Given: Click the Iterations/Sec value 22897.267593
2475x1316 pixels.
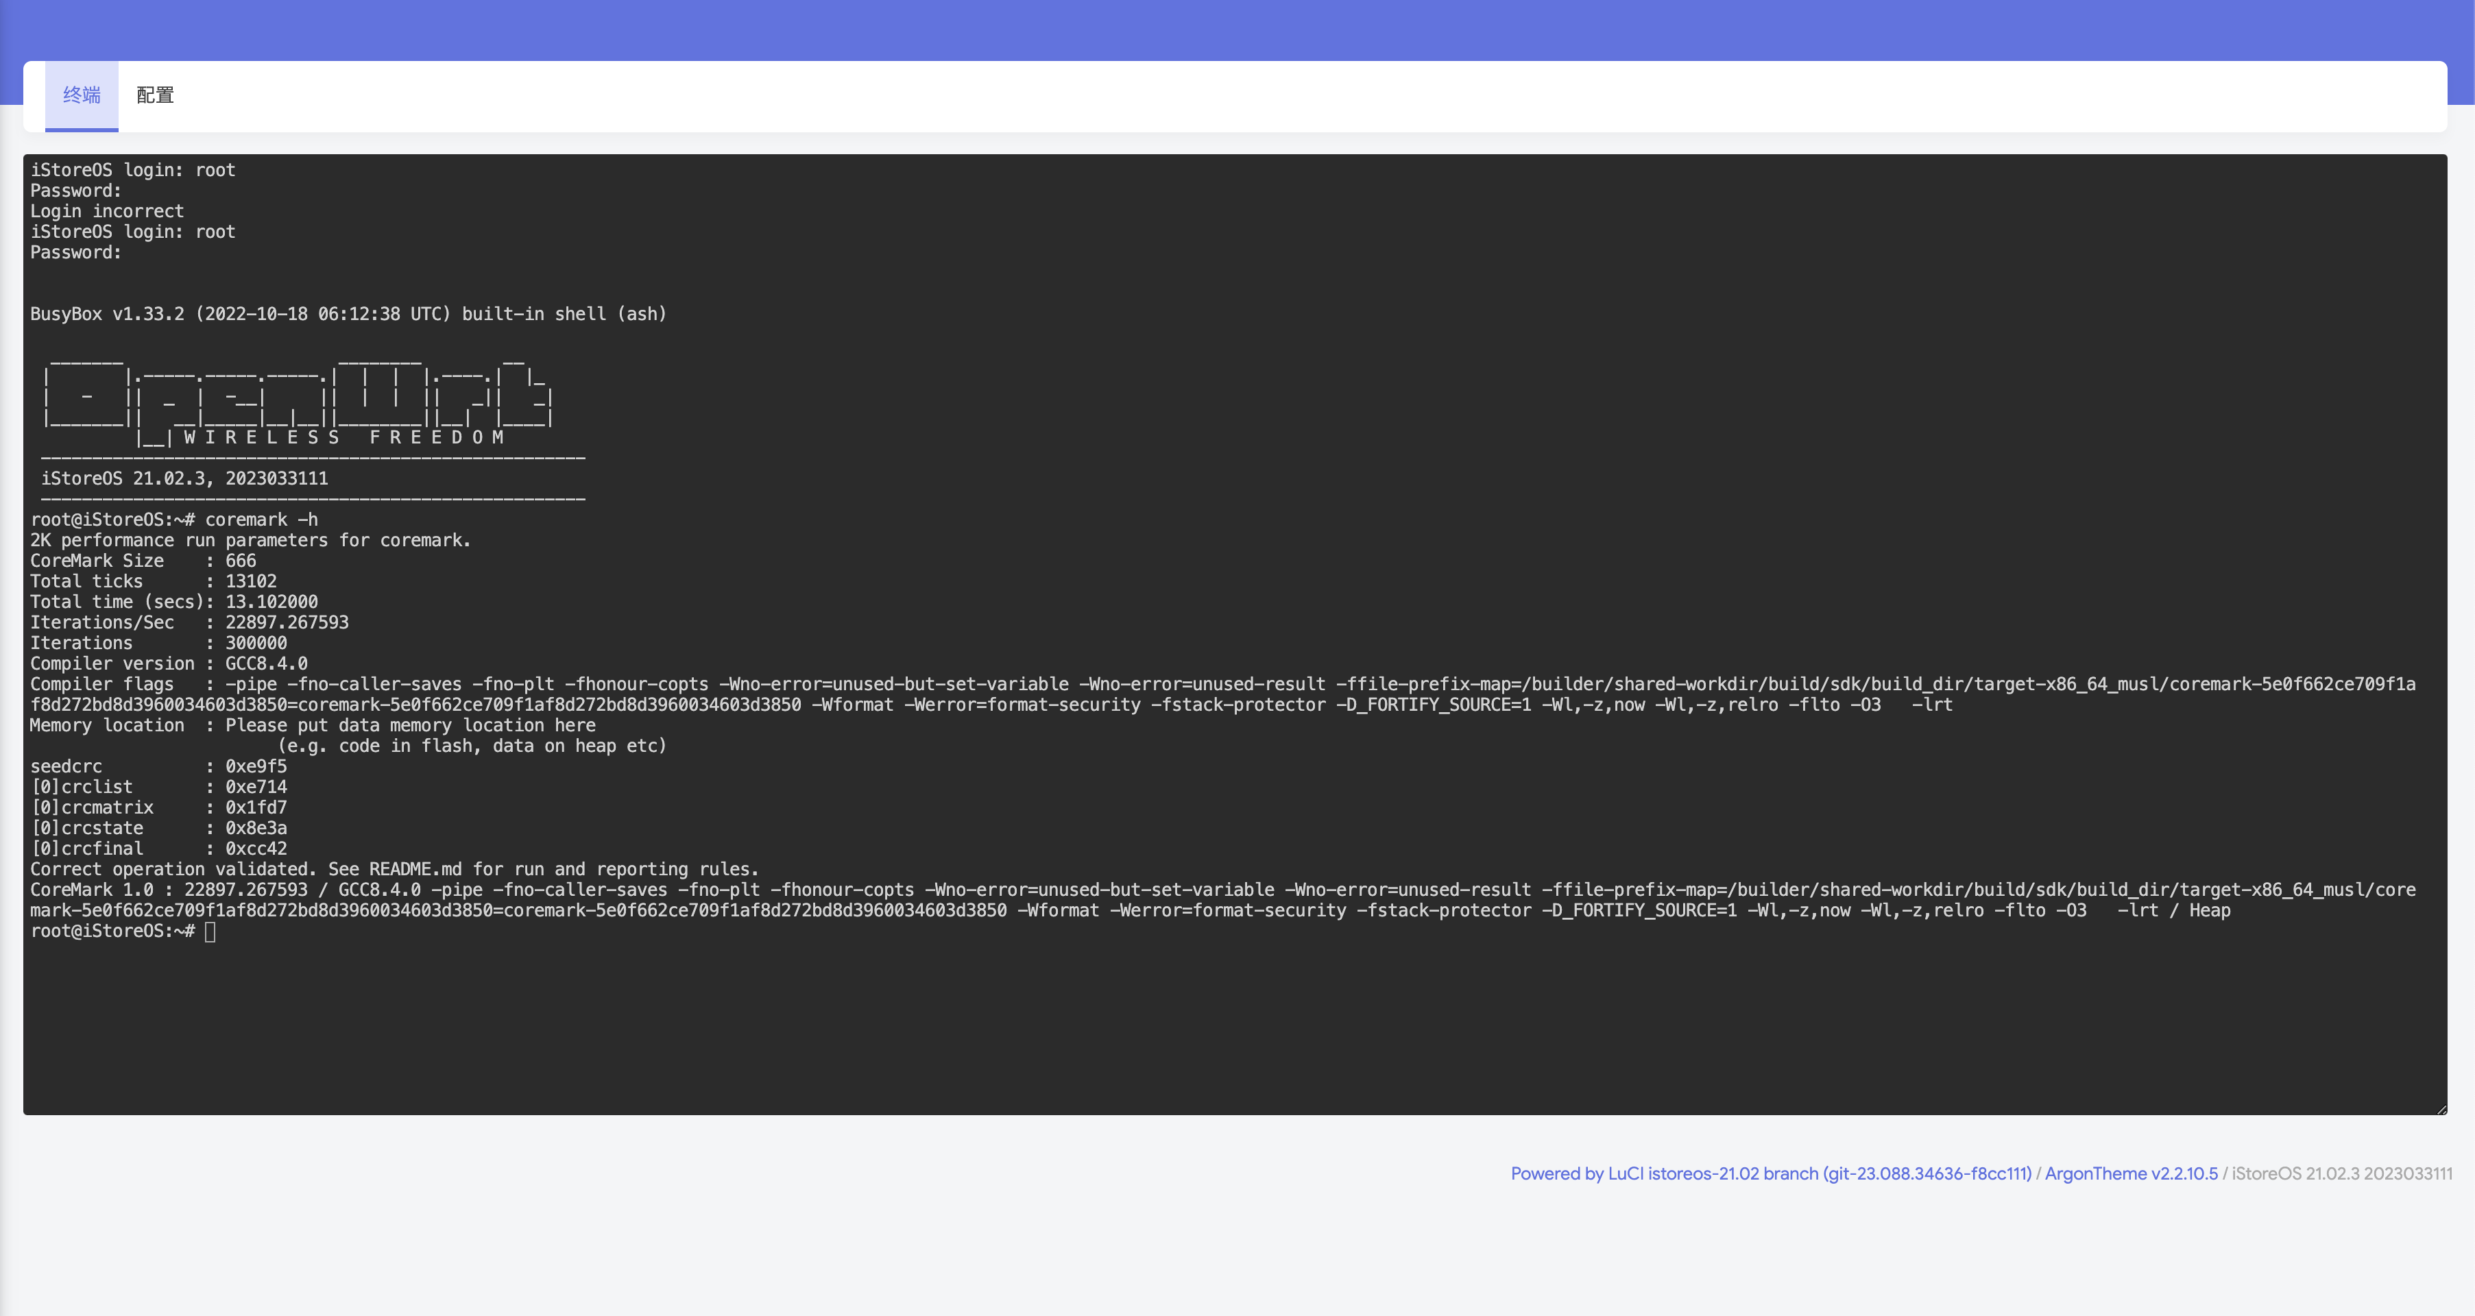Looking at the screenshot, I should point(287,622).
